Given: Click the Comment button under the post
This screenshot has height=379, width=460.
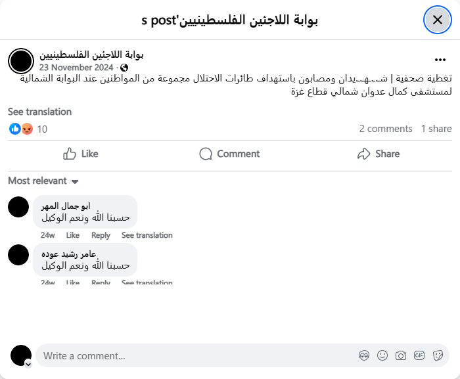Looking at the screenshot, I should pos(229,154).
